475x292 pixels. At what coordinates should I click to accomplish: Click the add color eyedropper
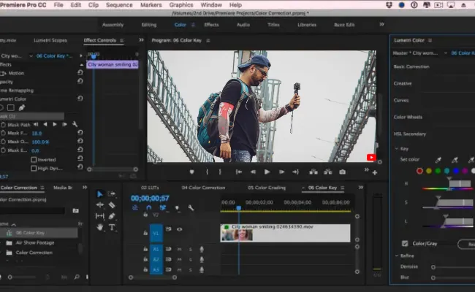click(455, 160)
